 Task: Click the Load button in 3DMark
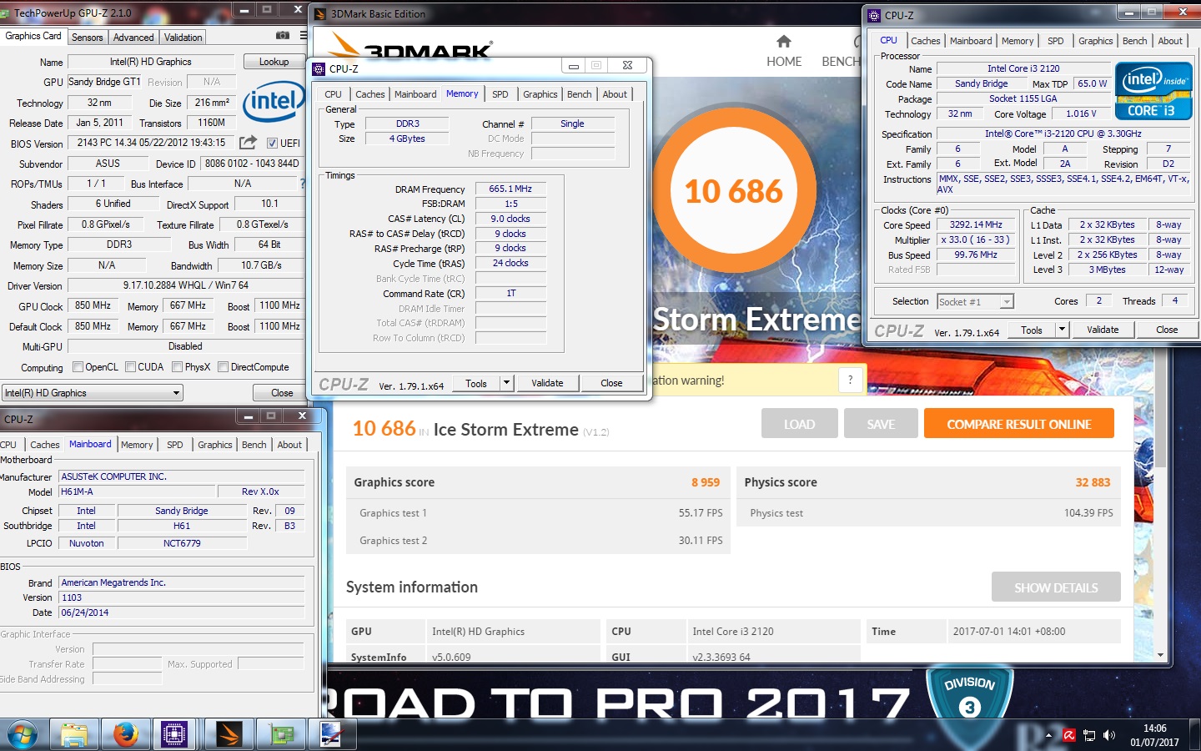[798, 424]
